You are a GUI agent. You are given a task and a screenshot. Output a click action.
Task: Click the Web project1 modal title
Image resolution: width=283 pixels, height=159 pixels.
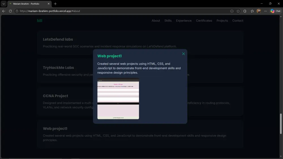(109, 56)
